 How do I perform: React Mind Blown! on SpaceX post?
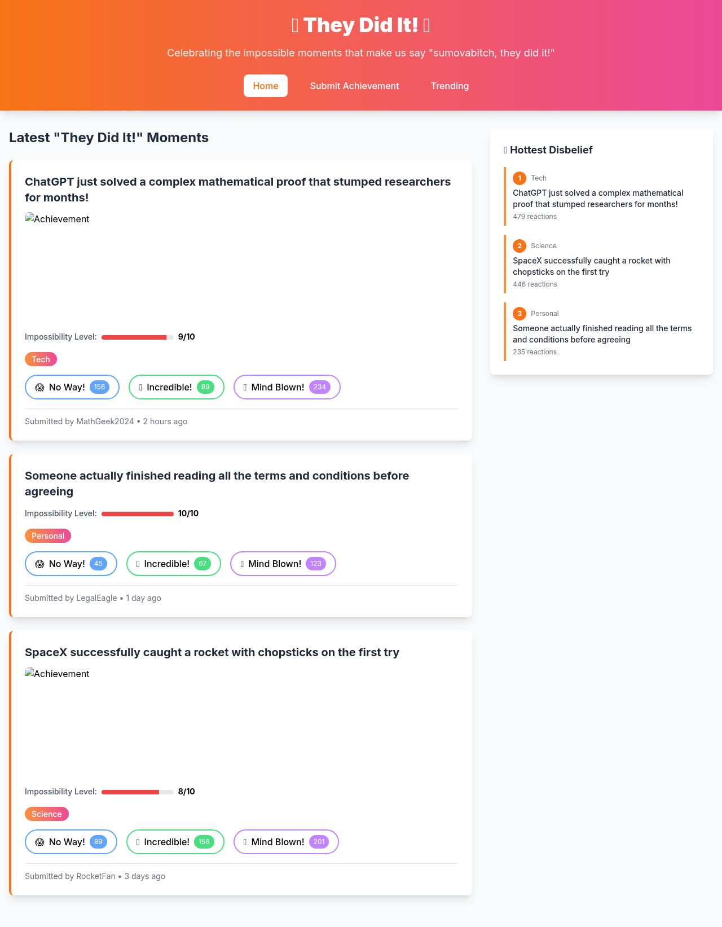(x=285, y=842)
